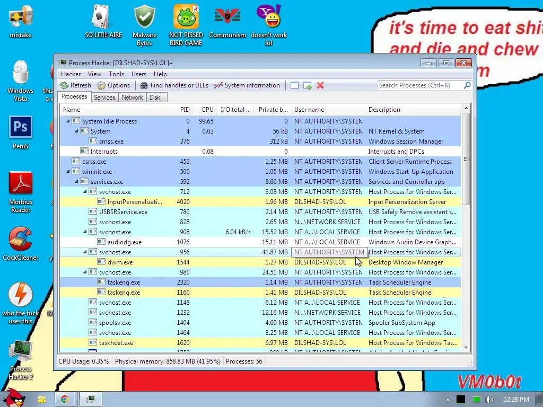Open the Hacker menu
Screen dimensions: 543x407
(x=71, y=74)
